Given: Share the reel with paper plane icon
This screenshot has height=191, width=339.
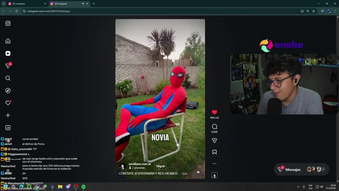Looking at the screenshot, I should pyautogui.click(x=215, y=141).
